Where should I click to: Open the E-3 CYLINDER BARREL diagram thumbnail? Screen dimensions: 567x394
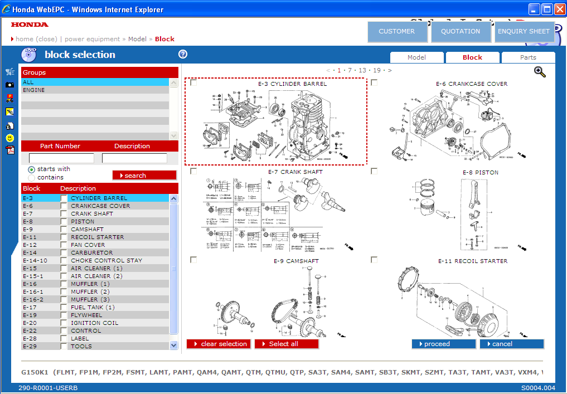click(x=276, y=122)
